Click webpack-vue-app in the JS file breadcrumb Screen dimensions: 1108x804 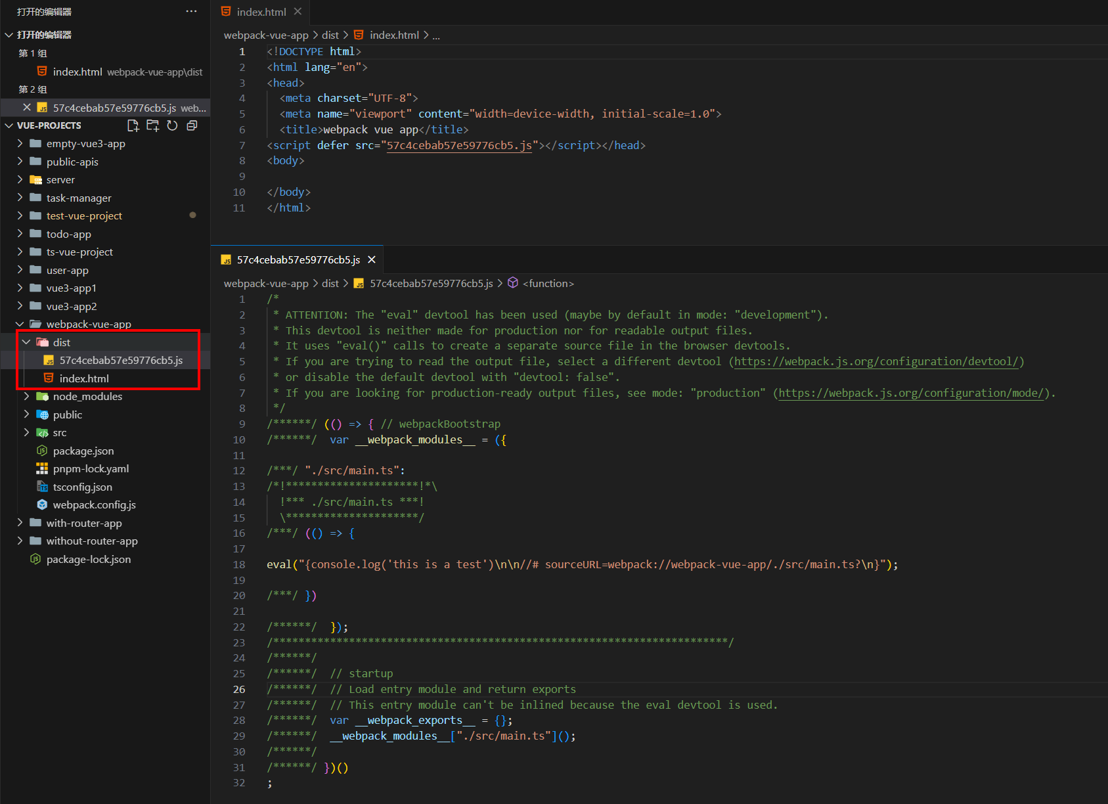266,283
